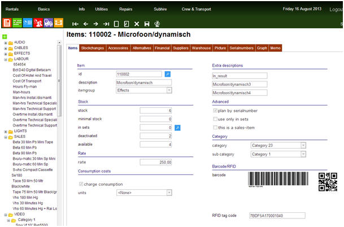Open the units dropdown
Image resolution: width=344 pixels, height=227 pixels.
click(x=144, y=193)
